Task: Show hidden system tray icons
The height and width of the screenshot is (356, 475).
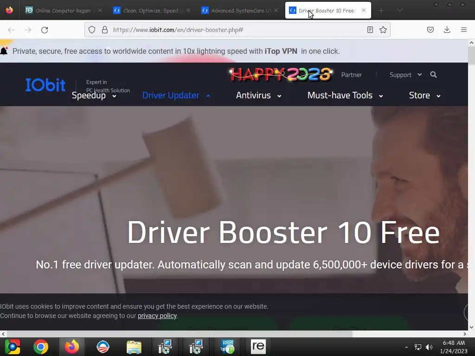Action: [406, 347]
